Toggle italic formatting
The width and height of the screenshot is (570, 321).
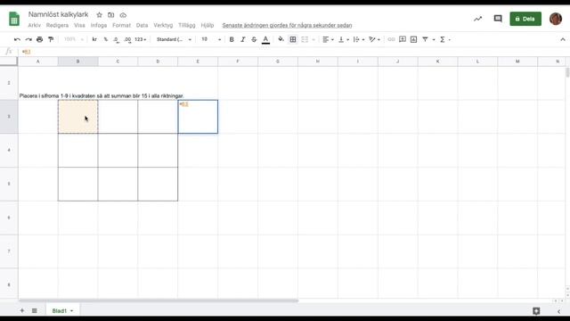click(x=243, y=39)
